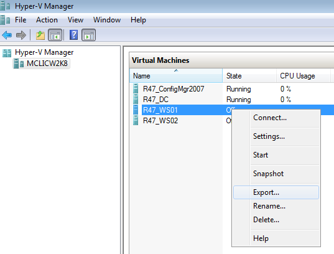
Task: Click the R47_ConfigMgr2007 server icon
Action: pyautogui.click(x=136, y=88)
